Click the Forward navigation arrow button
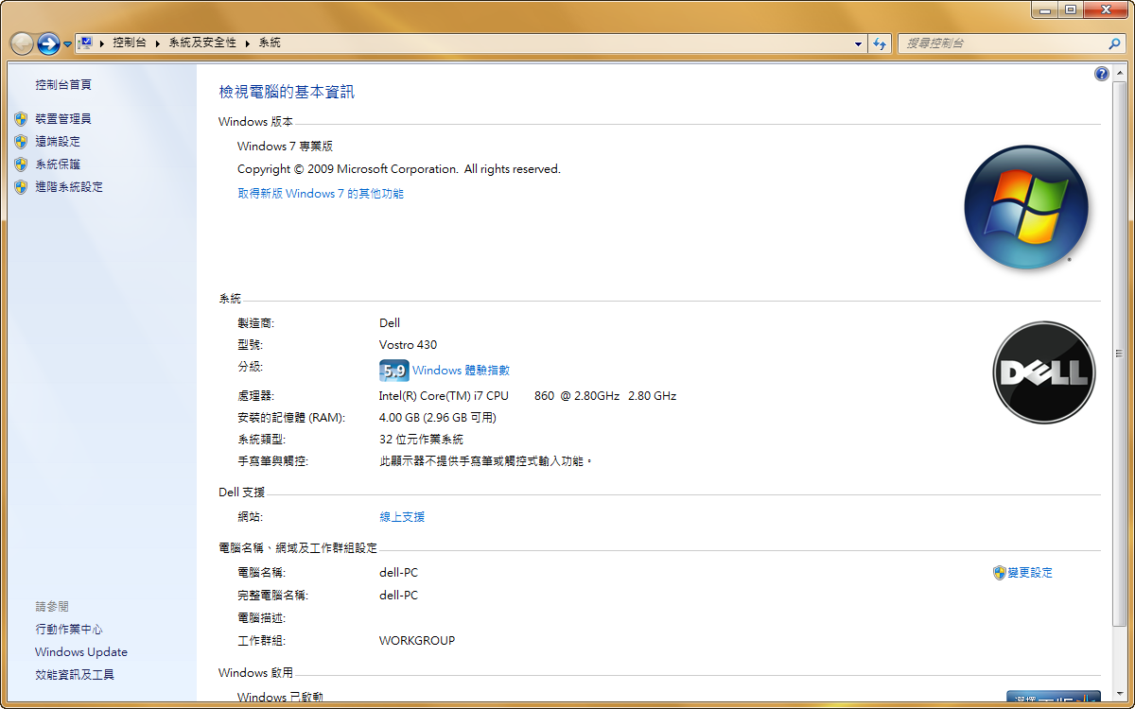This screenshot has width=1135, height=709. tap(48, 43)
